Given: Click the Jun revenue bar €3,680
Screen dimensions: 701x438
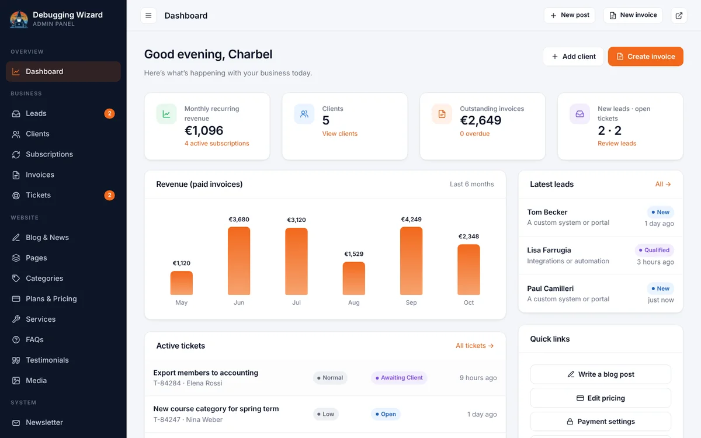Looking at the screenshot, I should pyautogui.click(x=239, y=261).
